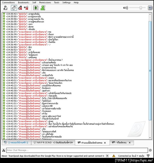Open the text format A icon
The height and width of the screenshot is (163, 154).
(x=4, y=150)
